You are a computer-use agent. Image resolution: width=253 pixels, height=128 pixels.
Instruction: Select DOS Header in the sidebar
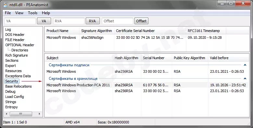tap(15, 35)
